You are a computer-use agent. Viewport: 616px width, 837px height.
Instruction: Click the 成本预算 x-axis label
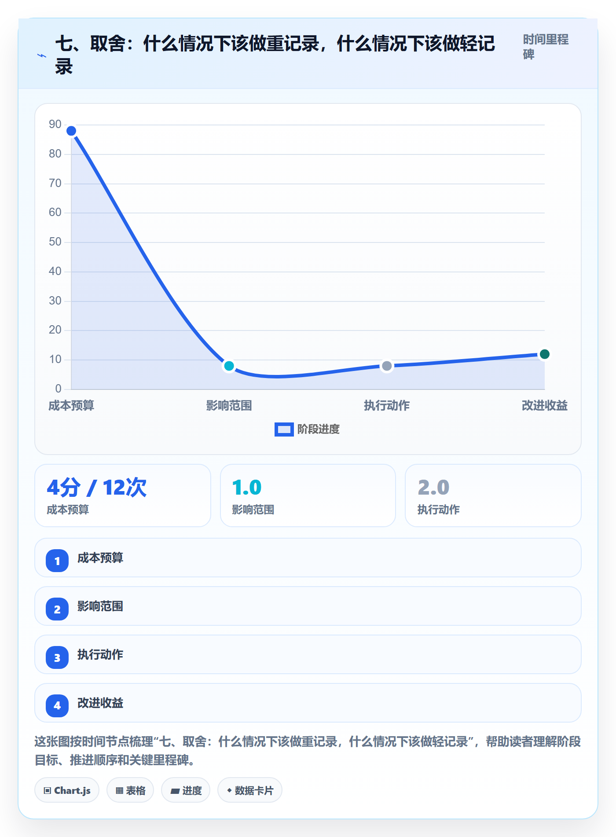point(71,406)
